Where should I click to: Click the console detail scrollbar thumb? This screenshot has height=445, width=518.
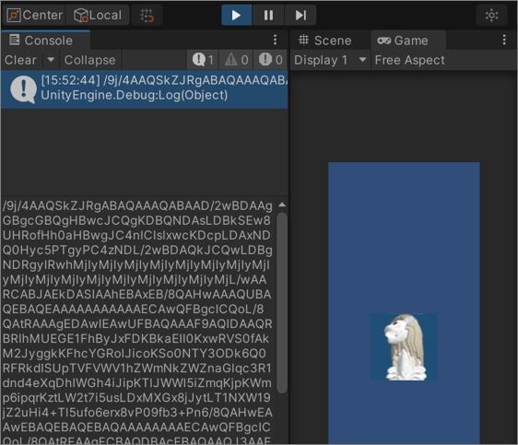(282, 303)
